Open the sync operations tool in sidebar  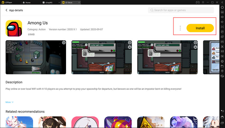(222, 32)
